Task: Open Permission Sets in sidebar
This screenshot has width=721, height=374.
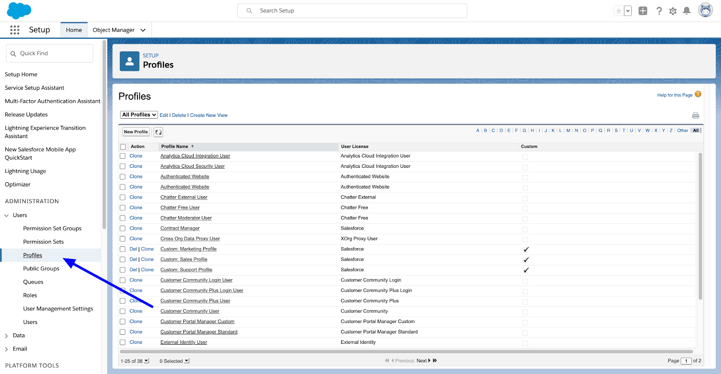Action: [43, 242]
